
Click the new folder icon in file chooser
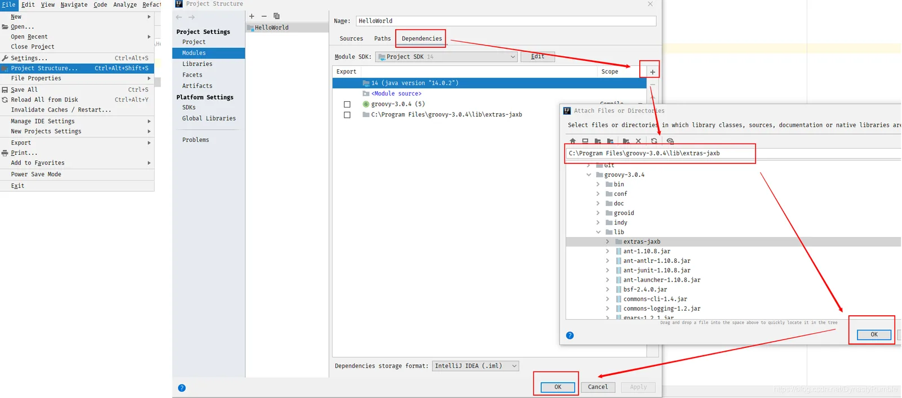click(626, 141)
